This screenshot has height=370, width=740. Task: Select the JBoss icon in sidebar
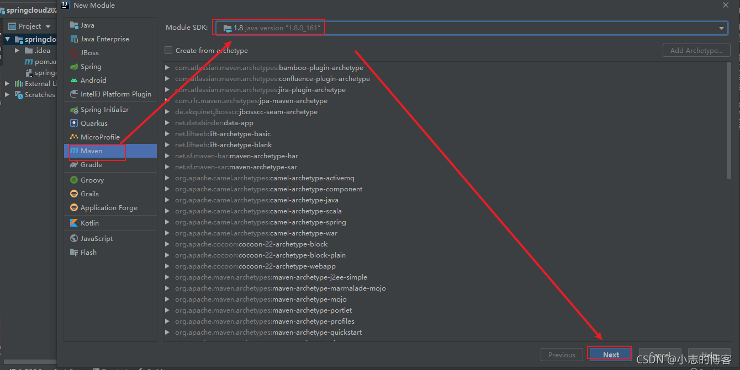[74, 53]
